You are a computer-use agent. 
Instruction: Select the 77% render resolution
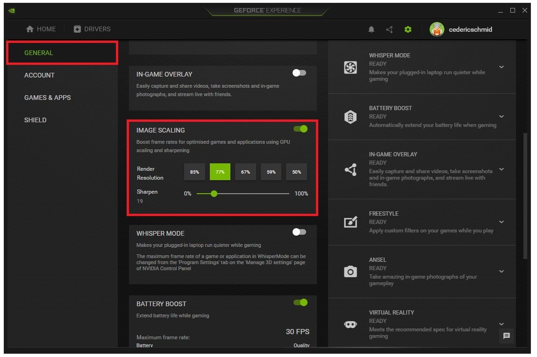(x=220, y=172)
